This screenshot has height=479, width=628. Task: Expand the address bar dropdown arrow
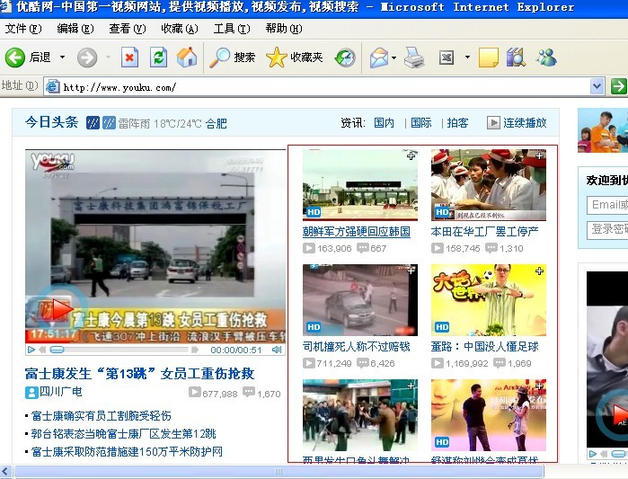pyautogui.click(x=597, y=86)
